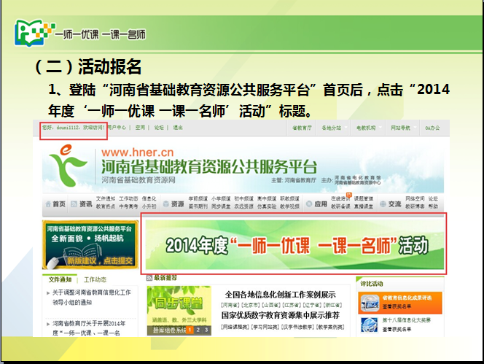Viewport: 484px width, 364px height.
Task: Switch to the 文件通知 tab
Action: pos(60,279)
